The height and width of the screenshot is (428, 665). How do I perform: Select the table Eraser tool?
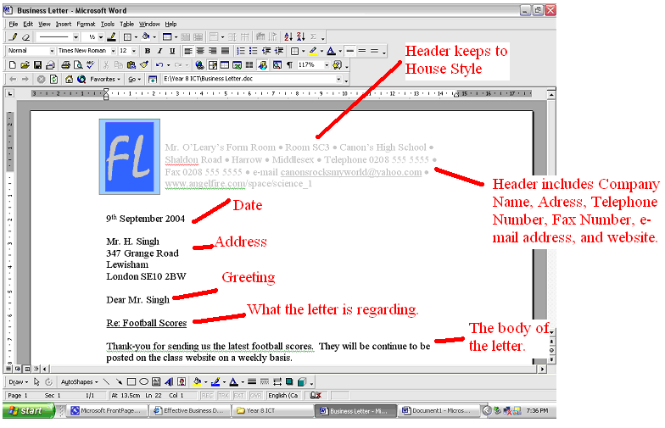(x=25, y=37)
